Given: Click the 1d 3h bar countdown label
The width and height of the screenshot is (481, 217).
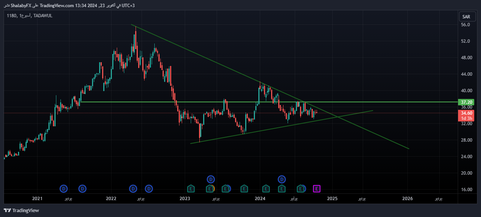Looking at the screenshot, I should point(466,118).
